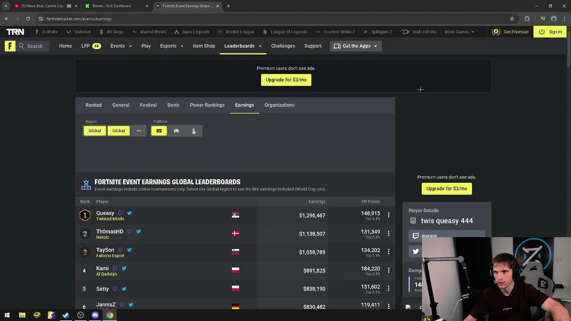Image resolution: width=571 pixels, height=321 pixels.
Task: Open Th0masHD's Twitch icon
Action: (x=129, y=231)
